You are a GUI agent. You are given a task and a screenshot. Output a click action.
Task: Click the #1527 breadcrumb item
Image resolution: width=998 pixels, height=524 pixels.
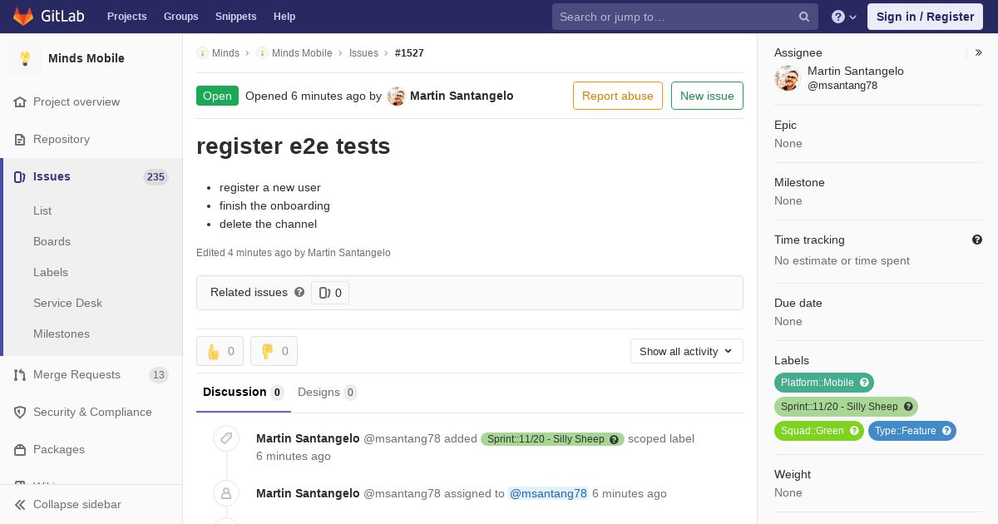click(409, 52)
